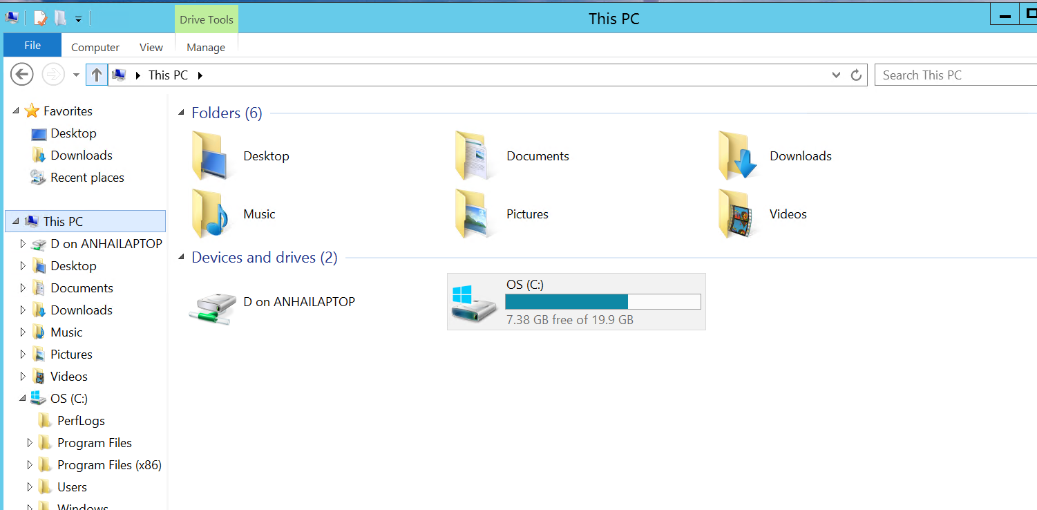This screenshot has width=1037, height=510.
Task: Click the OS (C:) storage usage bar
Action: (x=603, y=301)
